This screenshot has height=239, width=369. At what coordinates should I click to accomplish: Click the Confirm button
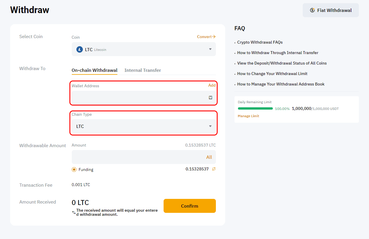190,206
